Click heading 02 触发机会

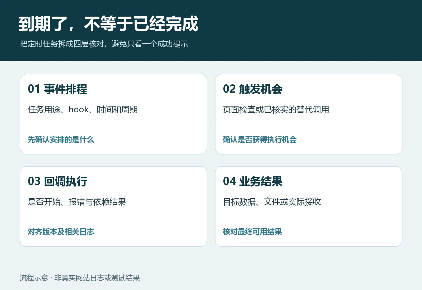253,89
